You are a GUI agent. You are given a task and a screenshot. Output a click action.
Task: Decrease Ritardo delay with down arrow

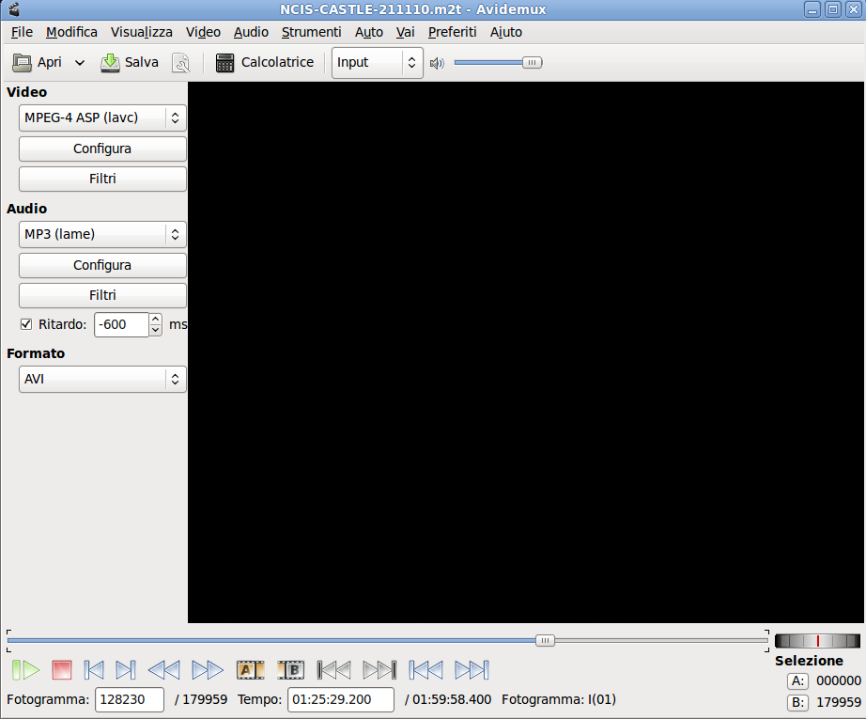tap(156, 331)
